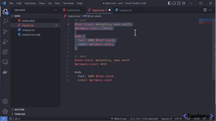Switch to the index.html tab

73,10
